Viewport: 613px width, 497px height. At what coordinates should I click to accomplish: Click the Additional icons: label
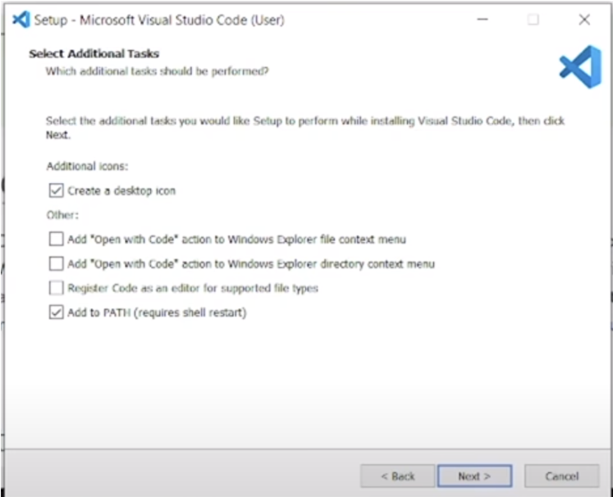click(x=87, y=166)
